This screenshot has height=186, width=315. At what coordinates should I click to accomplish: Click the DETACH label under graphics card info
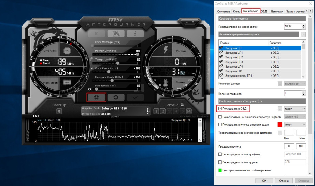tap(115, 117)
